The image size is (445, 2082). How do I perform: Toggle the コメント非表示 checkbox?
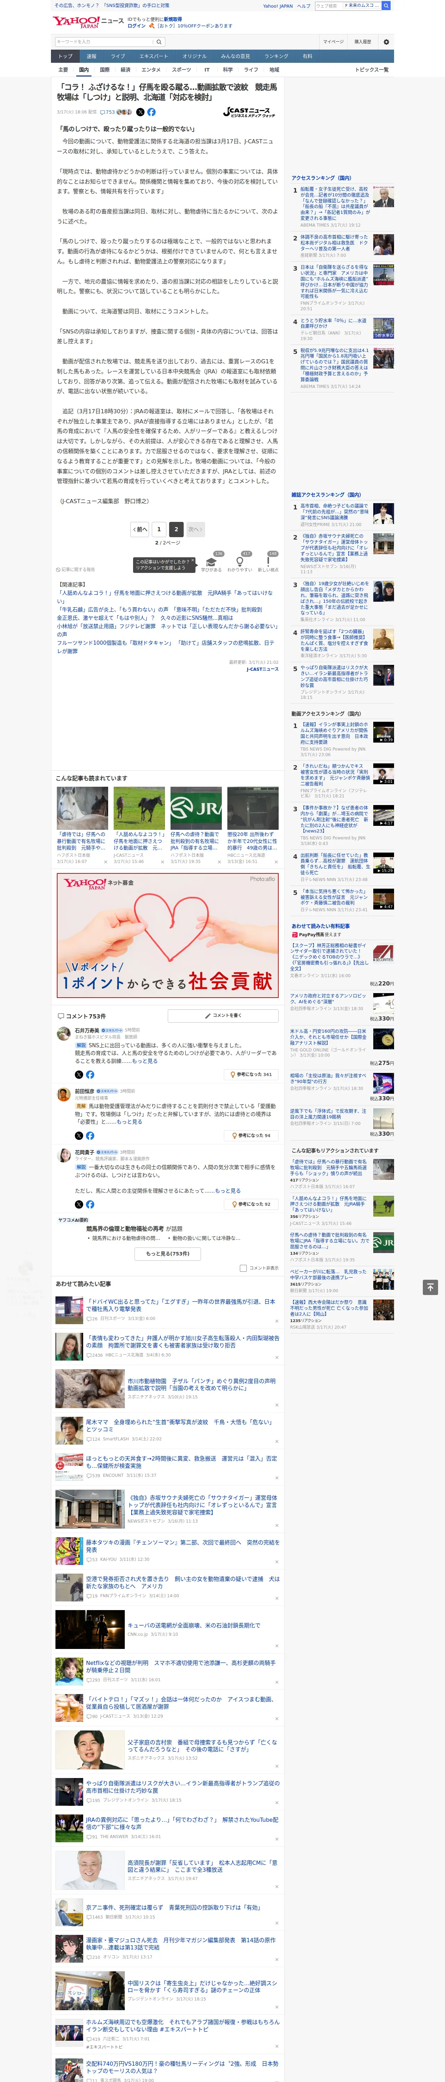[x=243, y=1268]
